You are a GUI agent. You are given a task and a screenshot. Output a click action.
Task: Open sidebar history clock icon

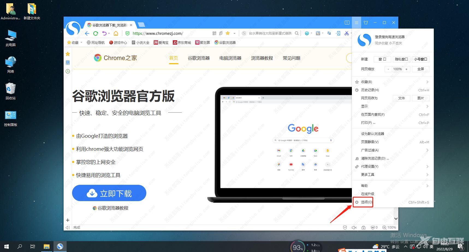68,71
